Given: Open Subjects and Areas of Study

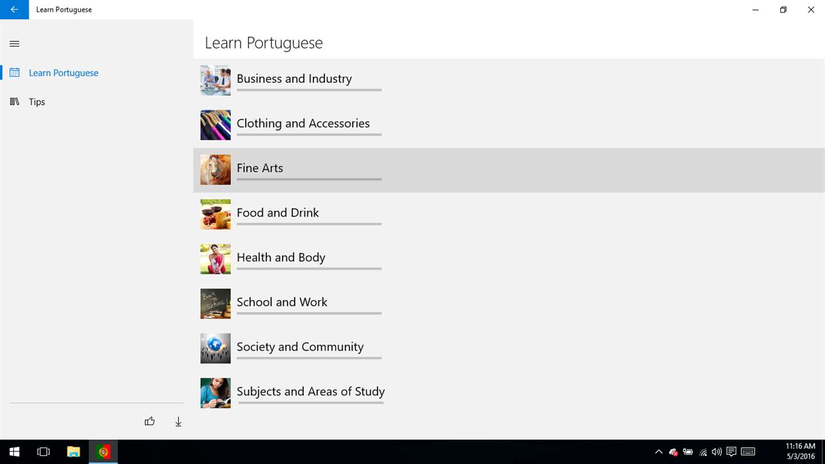Looking at the screenshot, I should coord(310,392).
